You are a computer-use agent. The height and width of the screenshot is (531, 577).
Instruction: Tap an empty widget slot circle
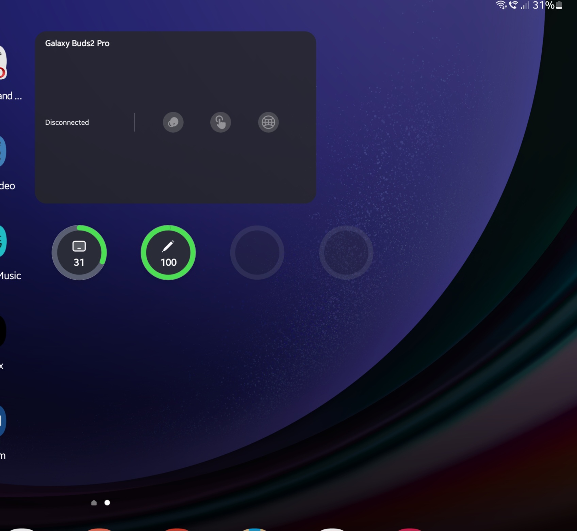(x=257, y=253)
